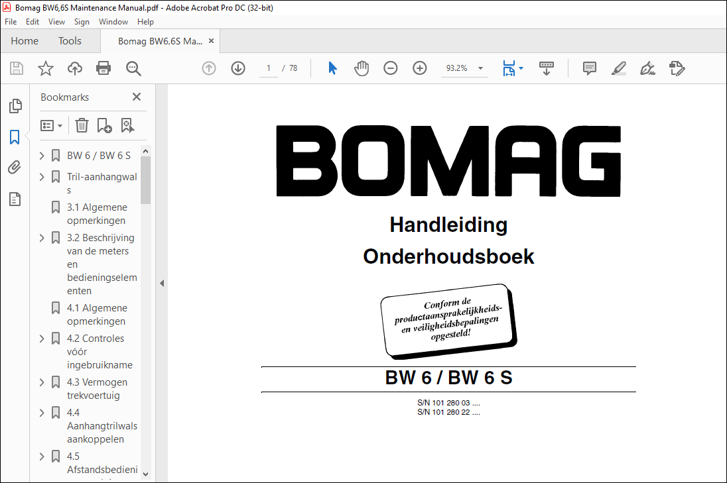Click the share/send file icon
The height and width of the screenshot is (483, 727).
677,68
